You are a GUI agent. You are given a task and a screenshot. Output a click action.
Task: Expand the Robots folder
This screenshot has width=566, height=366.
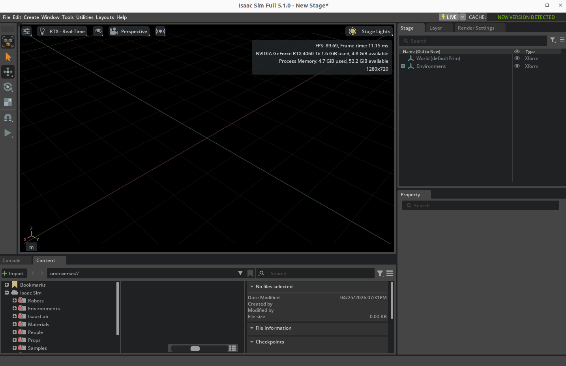coord(15,300)
